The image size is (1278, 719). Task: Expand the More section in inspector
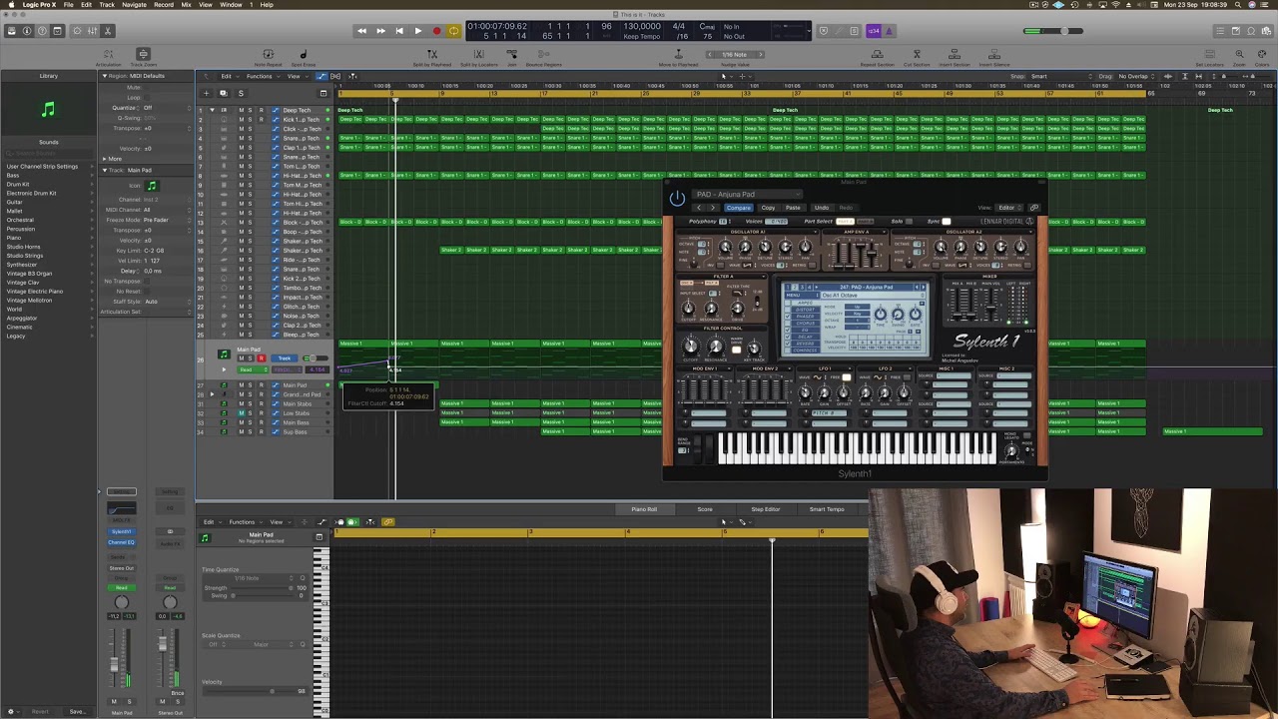pyautogui.click(x=104, y=159)
